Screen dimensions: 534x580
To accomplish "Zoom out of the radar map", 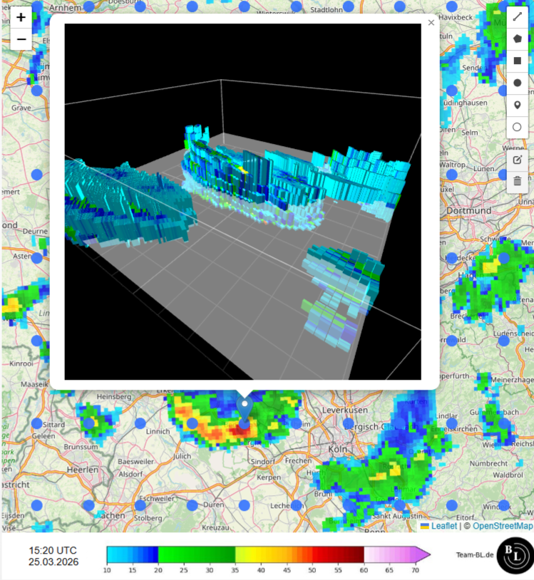I will tap(21, 39).
